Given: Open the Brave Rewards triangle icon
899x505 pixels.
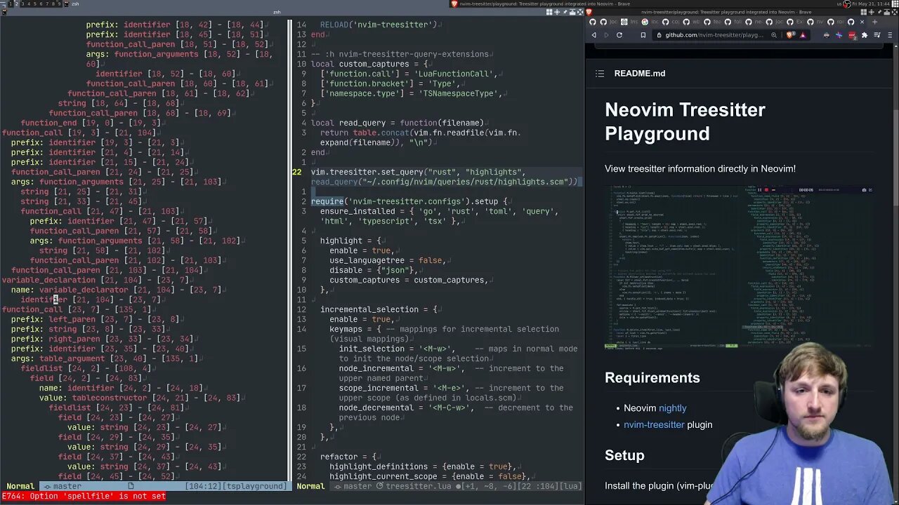Looking at the screenshot, I should (802, 35).
